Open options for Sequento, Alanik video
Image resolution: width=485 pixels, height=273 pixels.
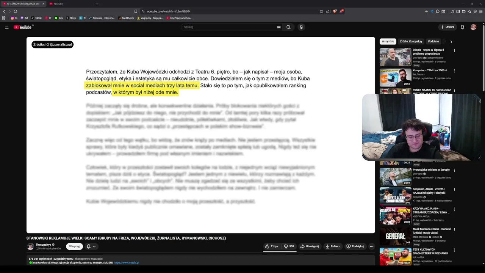pyautogui.click(x=454, y=190)
